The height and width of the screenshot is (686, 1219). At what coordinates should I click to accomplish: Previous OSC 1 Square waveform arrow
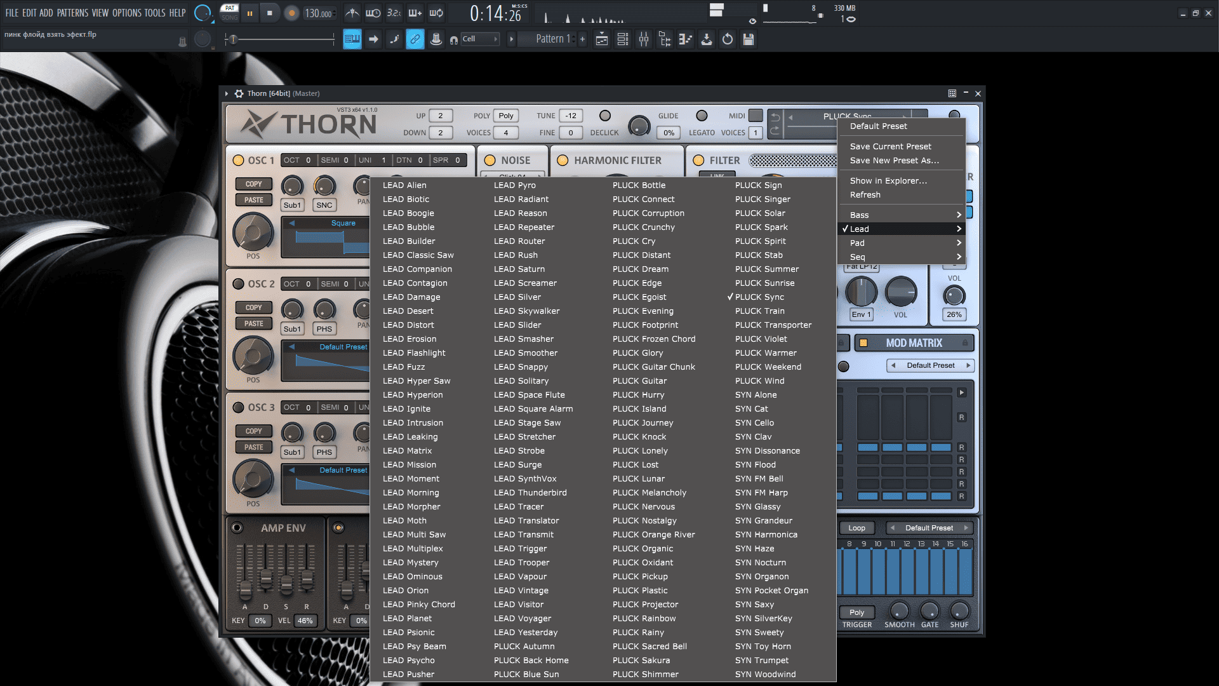point(291,223)
